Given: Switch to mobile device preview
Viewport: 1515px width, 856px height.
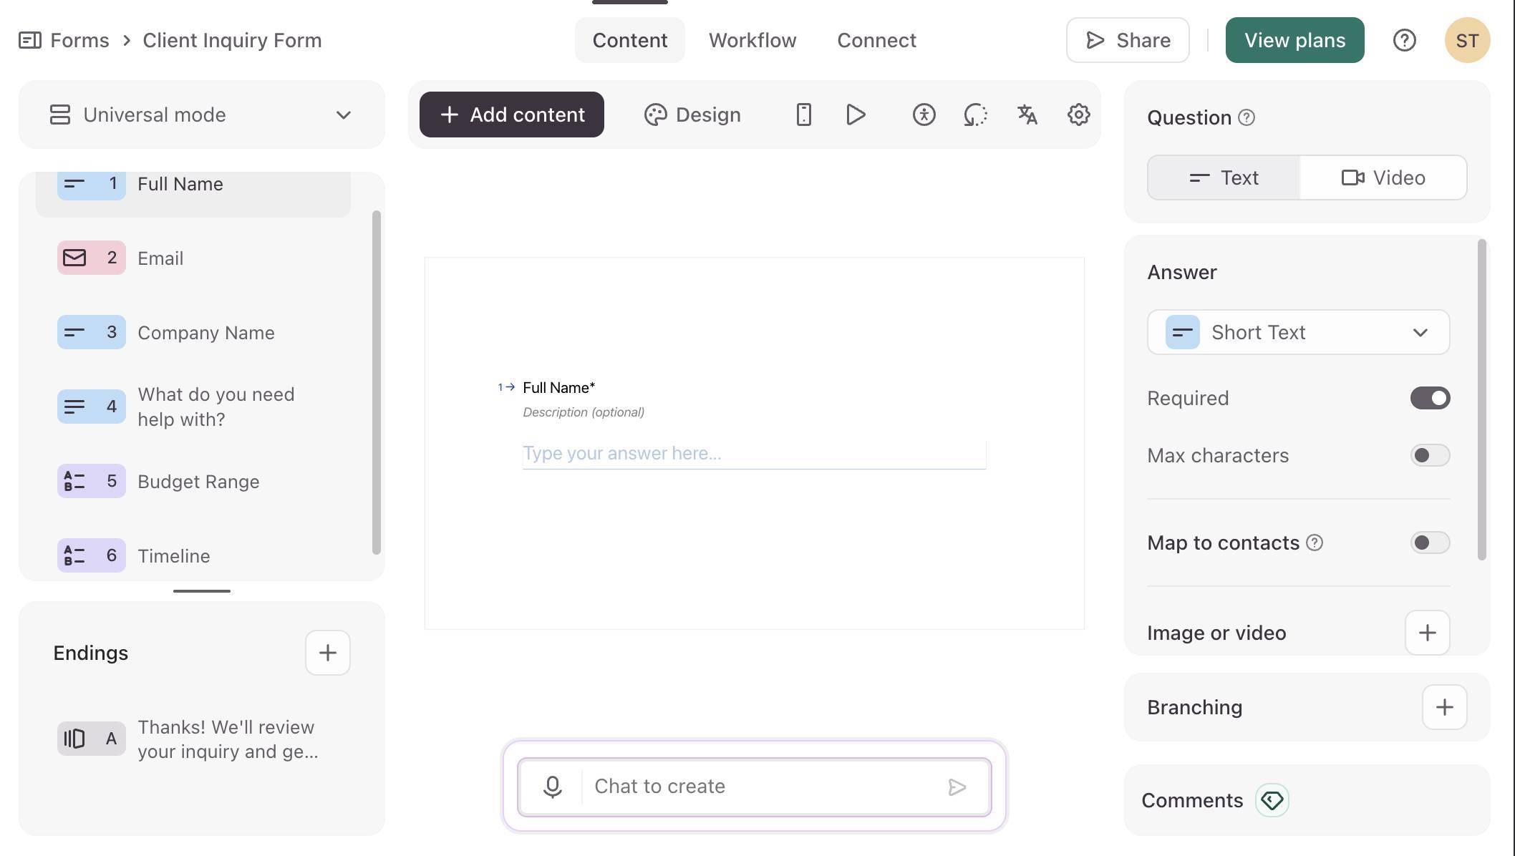Looking at the screenshot, I should (803, 114).
